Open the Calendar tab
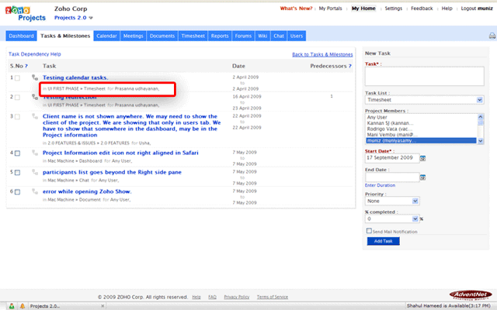Image resolution: width=497 pixels, height=310 pixels. [x=107, y=36]
